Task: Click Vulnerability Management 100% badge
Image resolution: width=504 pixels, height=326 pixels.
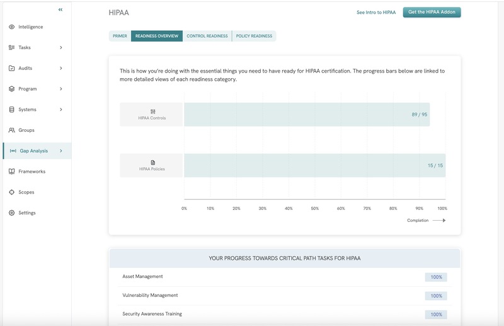Action: 436,296
